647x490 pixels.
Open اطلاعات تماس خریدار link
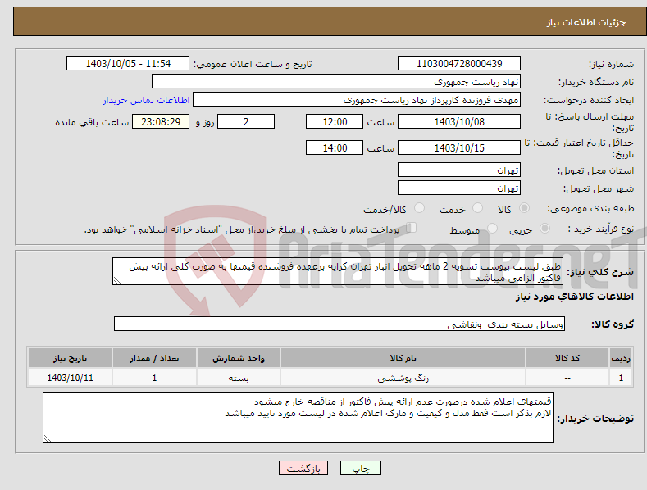(x=146, y=100)
